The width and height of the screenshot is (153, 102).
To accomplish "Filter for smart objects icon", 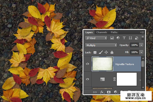I will (136, 38).
